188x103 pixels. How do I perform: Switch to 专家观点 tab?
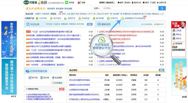pyautogui.click(x=72, y=24)
